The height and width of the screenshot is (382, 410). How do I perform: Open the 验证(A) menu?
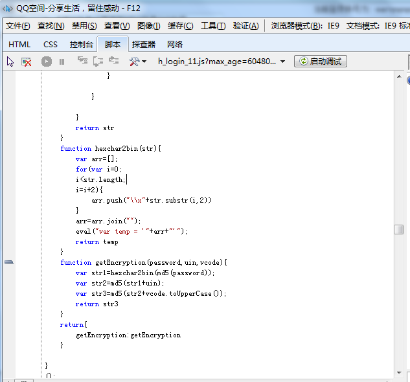pos(245,26)
